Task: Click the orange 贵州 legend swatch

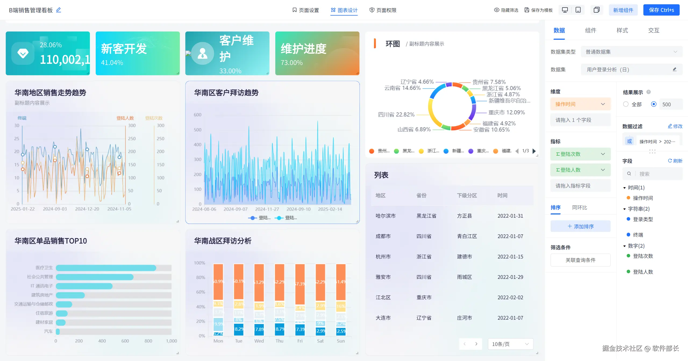Action: (x=372, y=151)
